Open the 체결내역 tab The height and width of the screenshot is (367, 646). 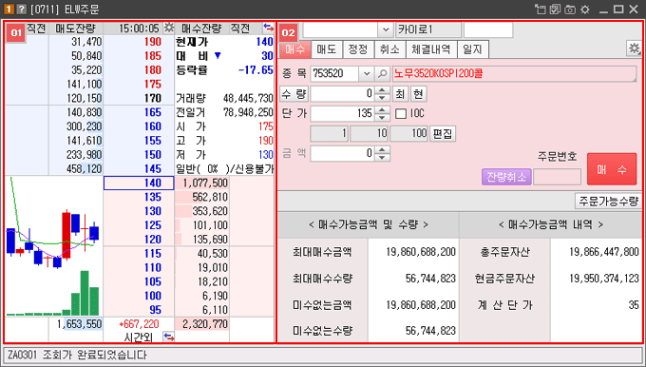[430, 49]
